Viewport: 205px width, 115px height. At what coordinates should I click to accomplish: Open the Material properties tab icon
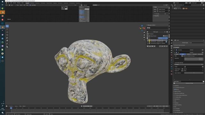pyautogui.click(x=172, y=72)
